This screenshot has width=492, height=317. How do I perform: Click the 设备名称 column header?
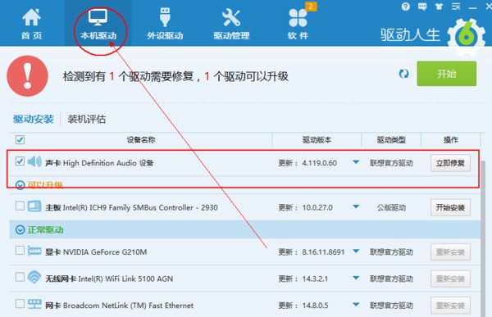point(141,140)
